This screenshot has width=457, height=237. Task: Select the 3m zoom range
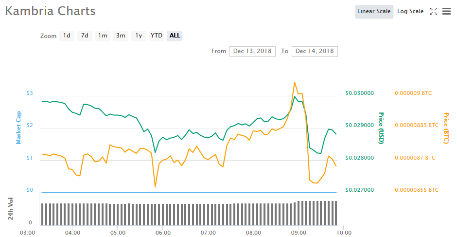pyautogui.click(x=121, y=36)
